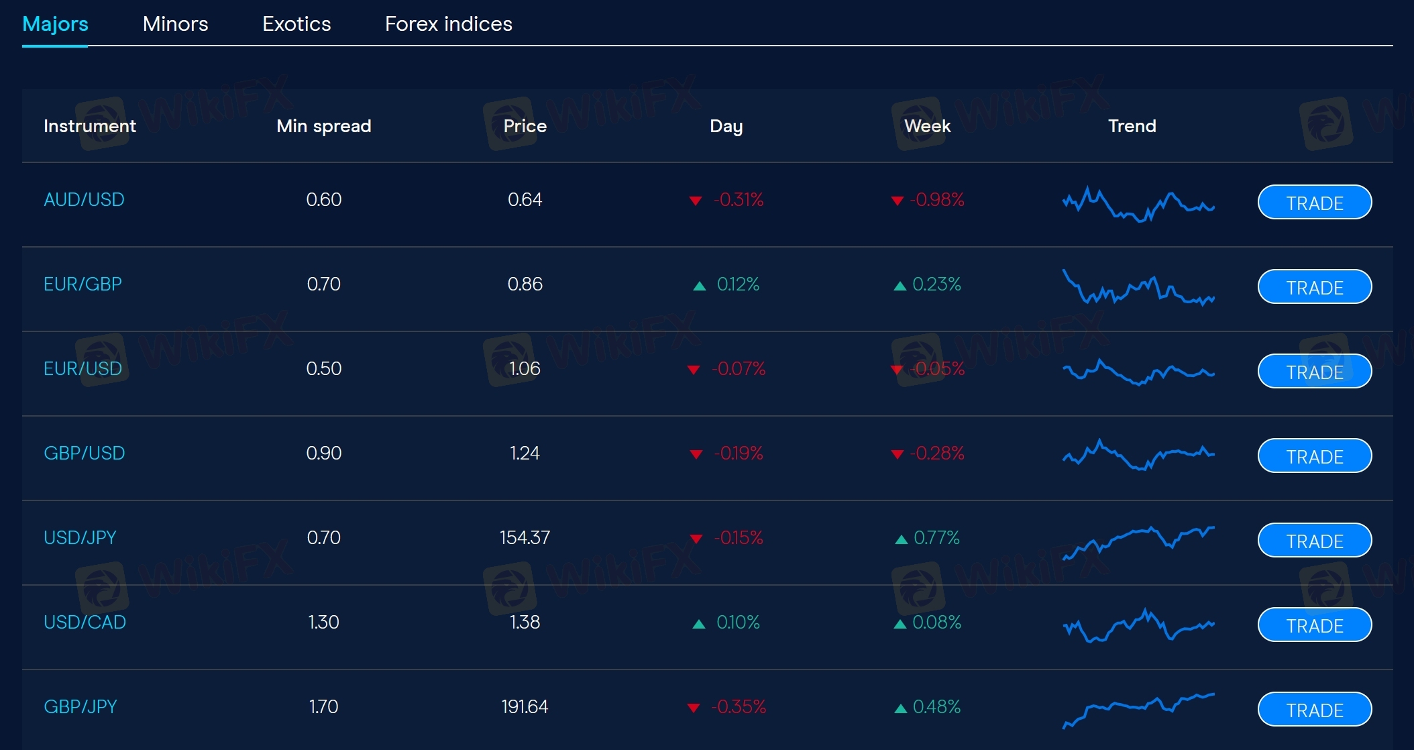The height and width of the screenshot is (750, 1414).
Task: Click the AUD/USD trend sparkline chart
Action: 1138,204
